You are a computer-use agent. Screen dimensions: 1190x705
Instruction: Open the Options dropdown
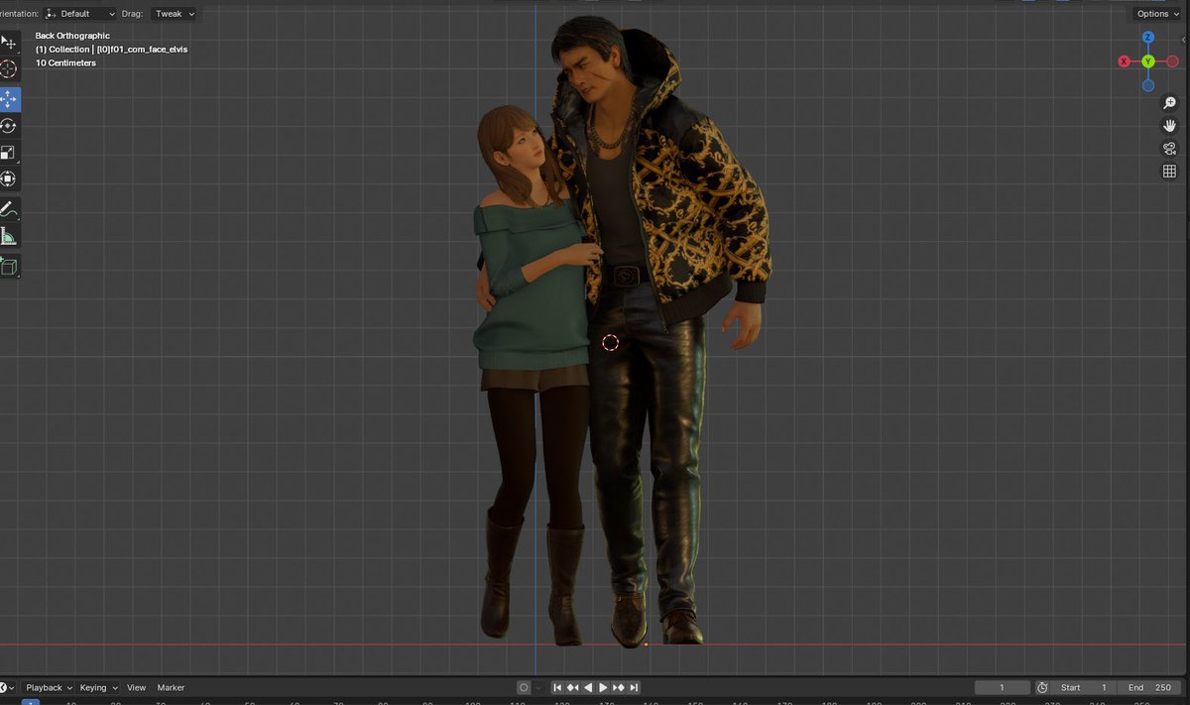pos(1158,14)
